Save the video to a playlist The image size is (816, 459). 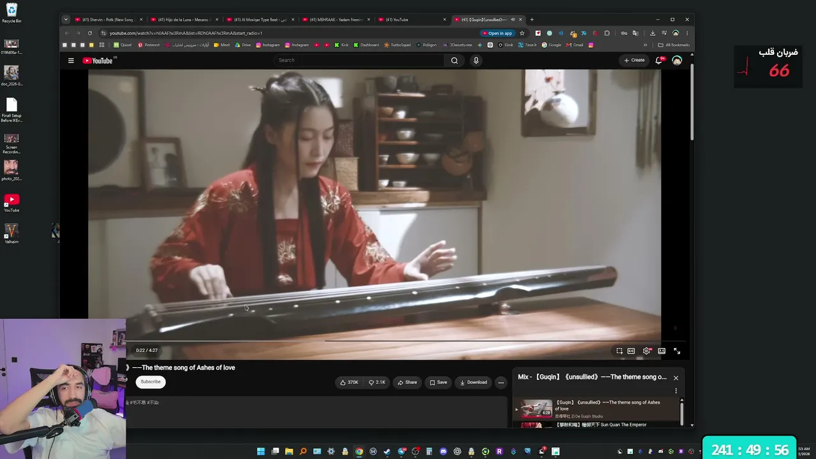point(438,382)
